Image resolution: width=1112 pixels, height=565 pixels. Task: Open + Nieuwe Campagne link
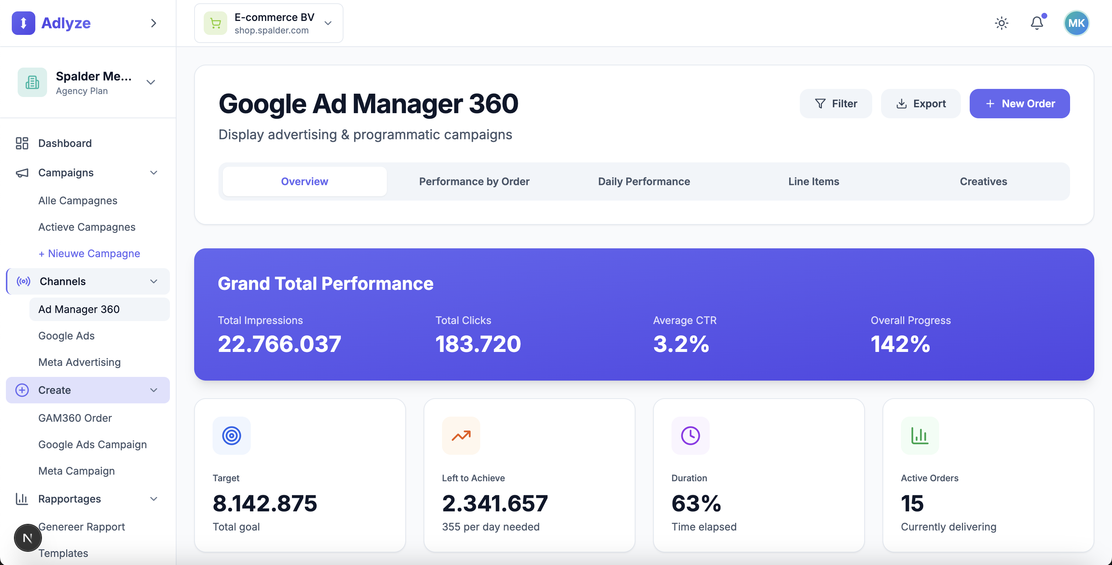click(x=89, y=253)
